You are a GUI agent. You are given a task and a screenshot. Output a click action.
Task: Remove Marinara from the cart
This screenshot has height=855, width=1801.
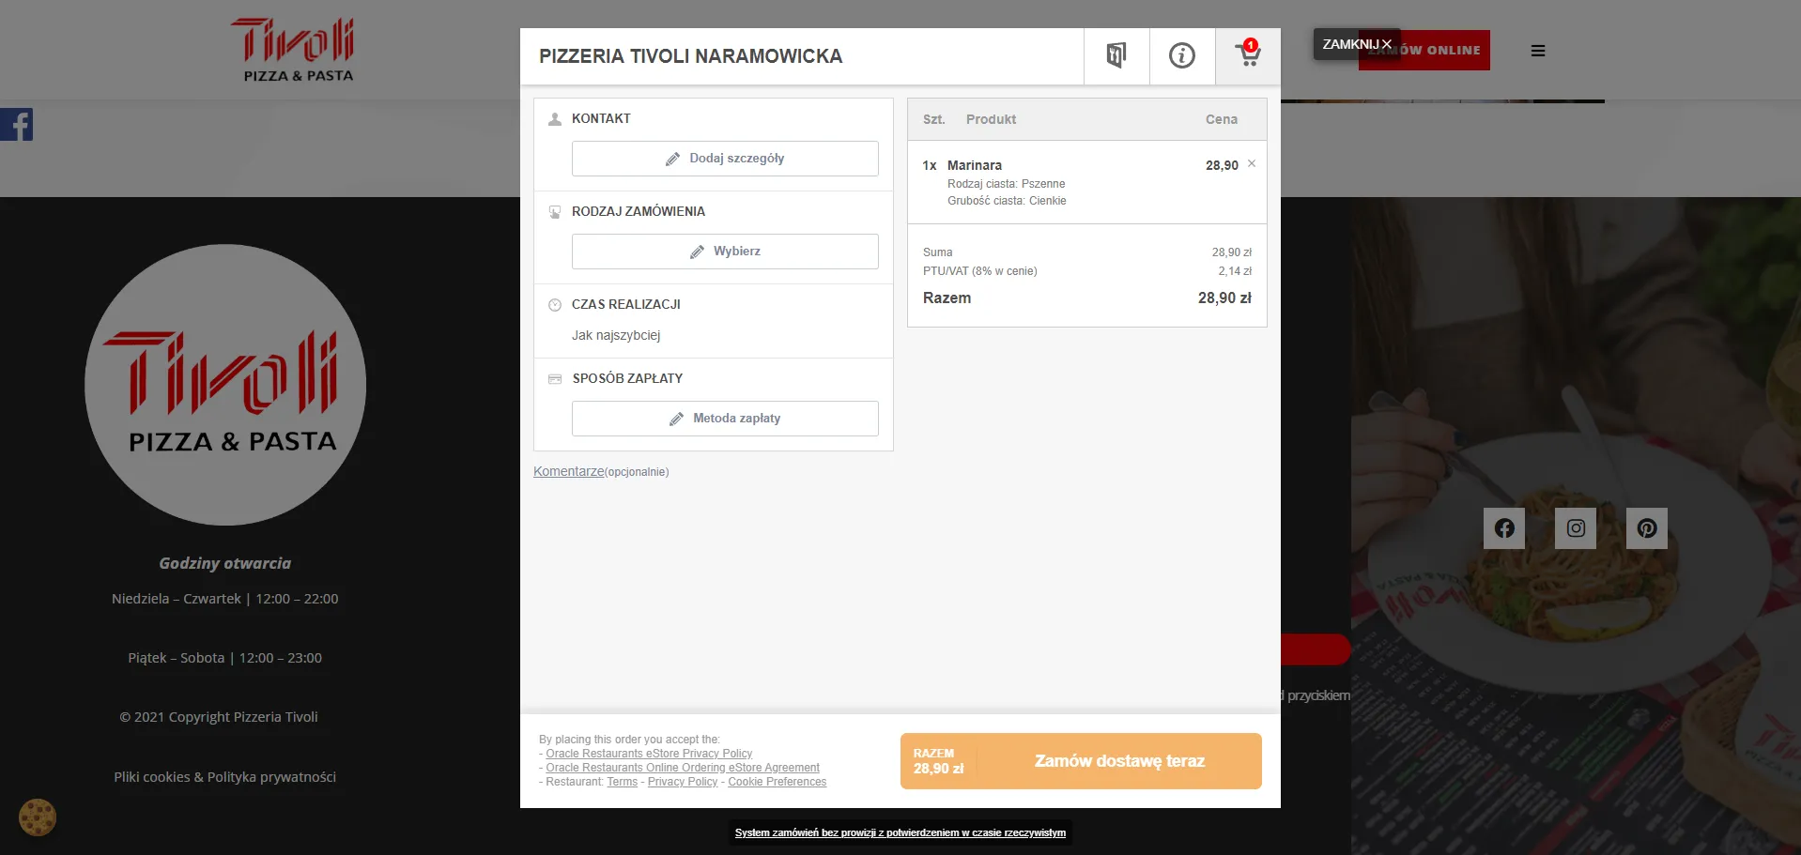[x=1252, y=164]
